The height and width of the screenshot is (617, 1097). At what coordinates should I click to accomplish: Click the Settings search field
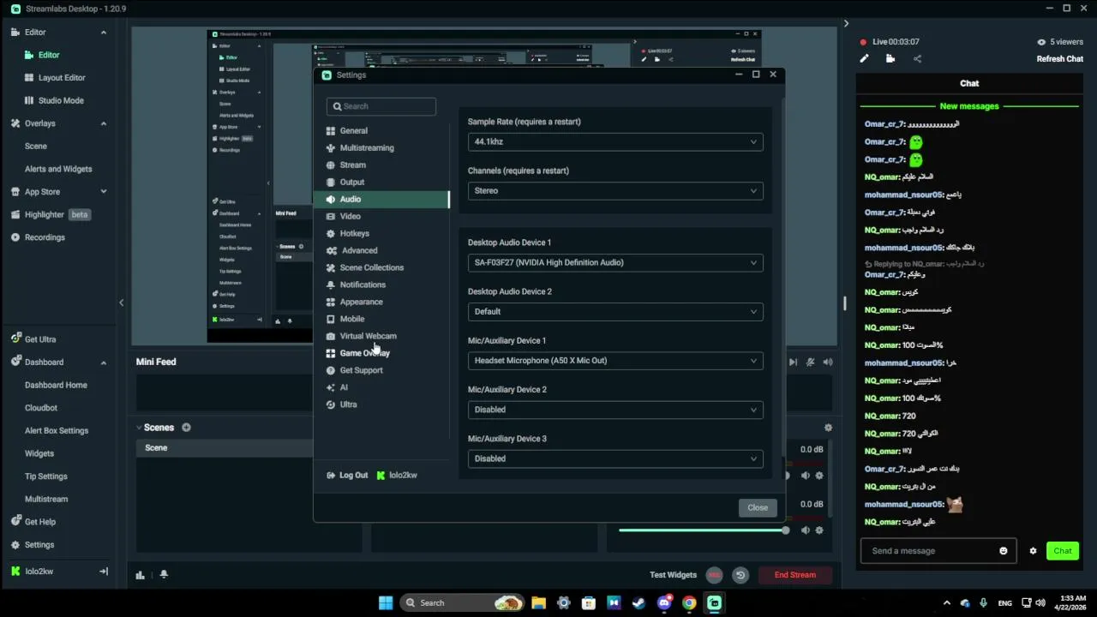coord(381,106)
